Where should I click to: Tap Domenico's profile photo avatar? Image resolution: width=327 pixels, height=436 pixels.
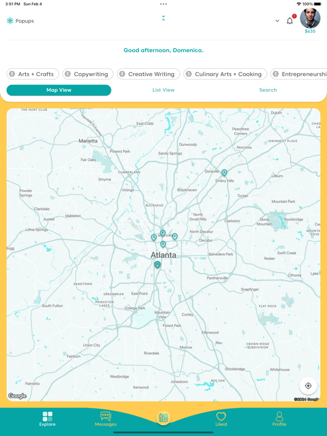coord(310,18)
